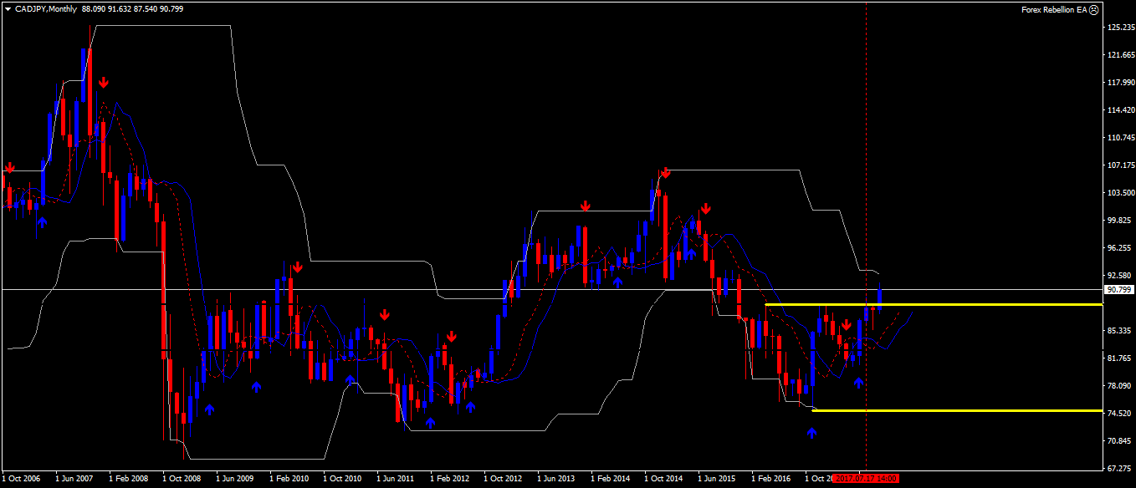Click the 67.275 price scale label
The image size is (1136, 488).
[x=1119, y=469]
